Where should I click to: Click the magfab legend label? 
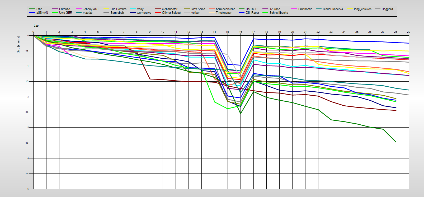(88, 13)
